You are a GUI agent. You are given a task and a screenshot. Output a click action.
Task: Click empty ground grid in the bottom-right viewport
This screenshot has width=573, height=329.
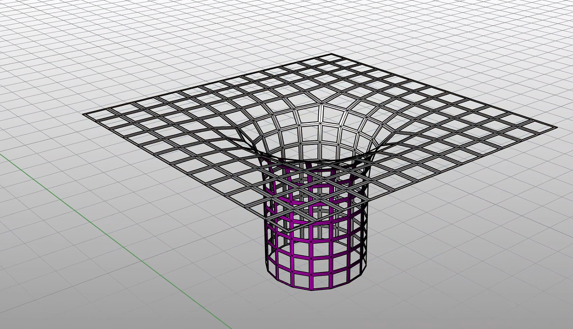coord(480,271)
